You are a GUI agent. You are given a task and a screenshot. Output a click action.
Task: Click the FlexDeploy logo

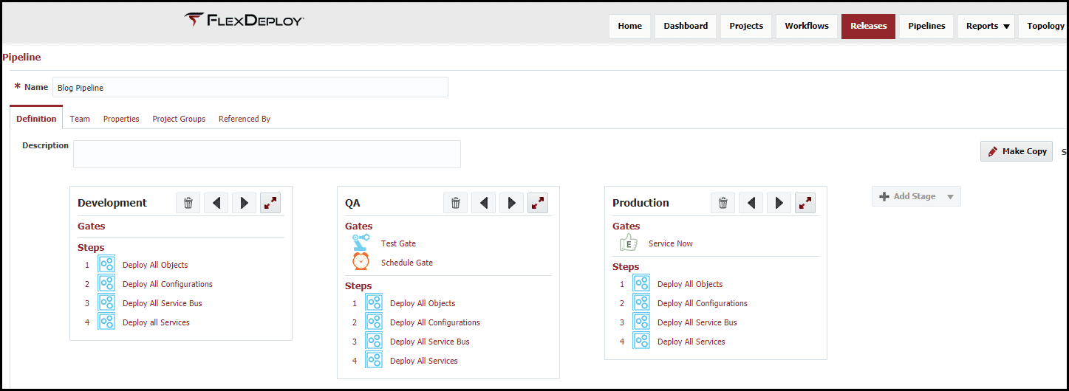coord(244,20)
